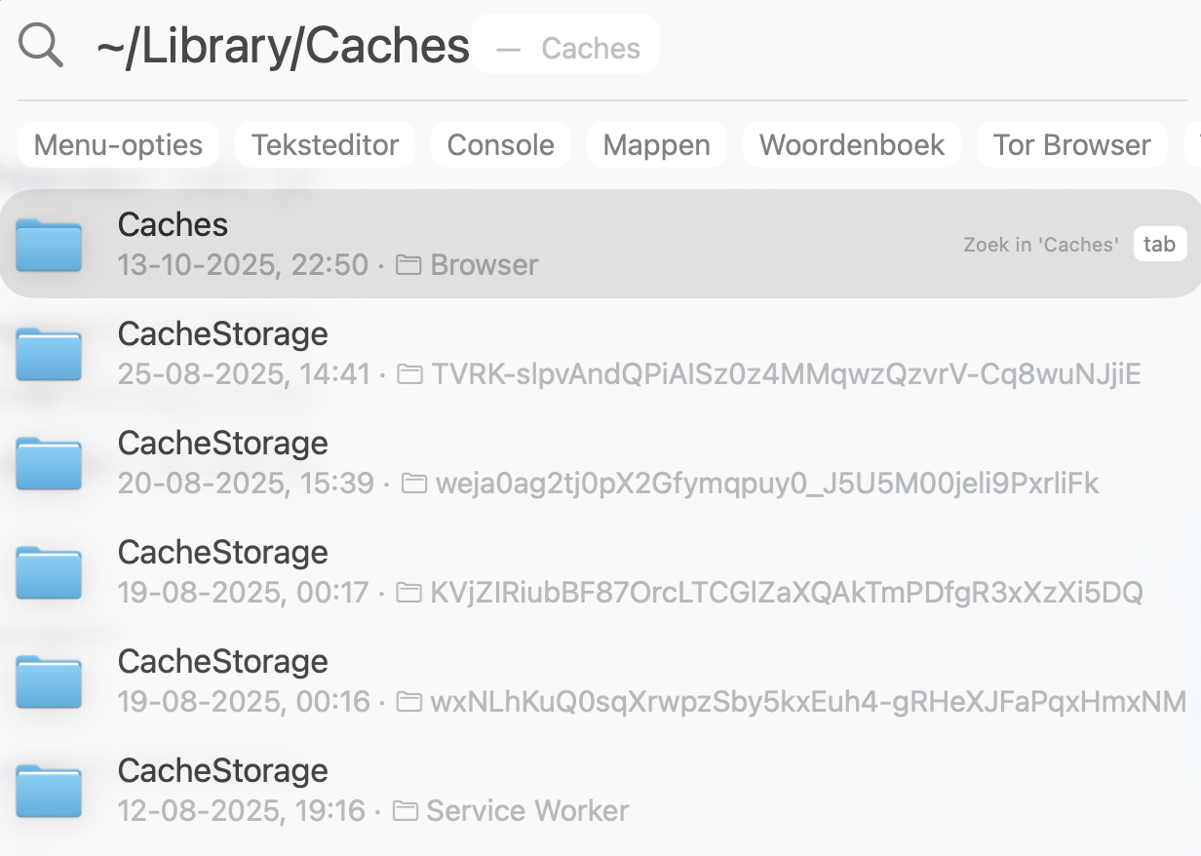Click the magnifying glass search icon

40,44
